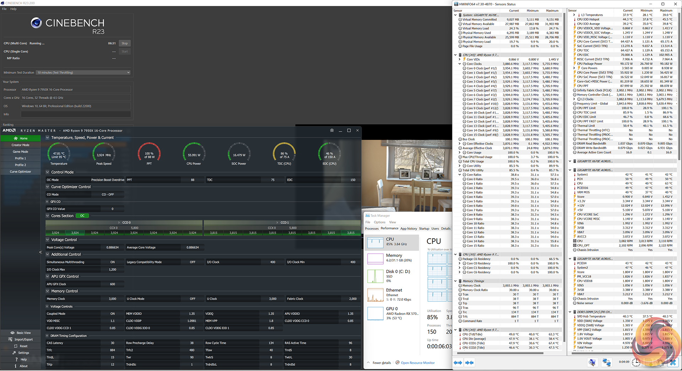Collapse the Ryzen Master side panel arrow
682x371 pixels.
[x=40, y=252]
